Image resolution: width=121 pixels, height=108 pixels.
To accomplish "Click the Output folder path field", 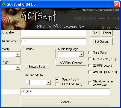I will point(53,42).
